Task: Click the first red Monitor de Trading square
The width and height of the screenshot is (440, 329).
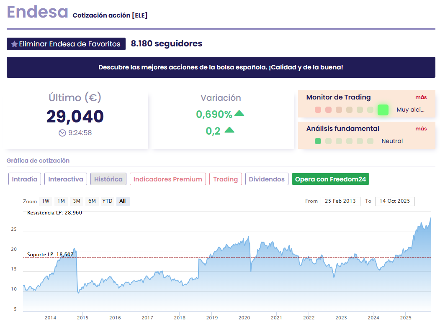Action: [x=318, y=110]
